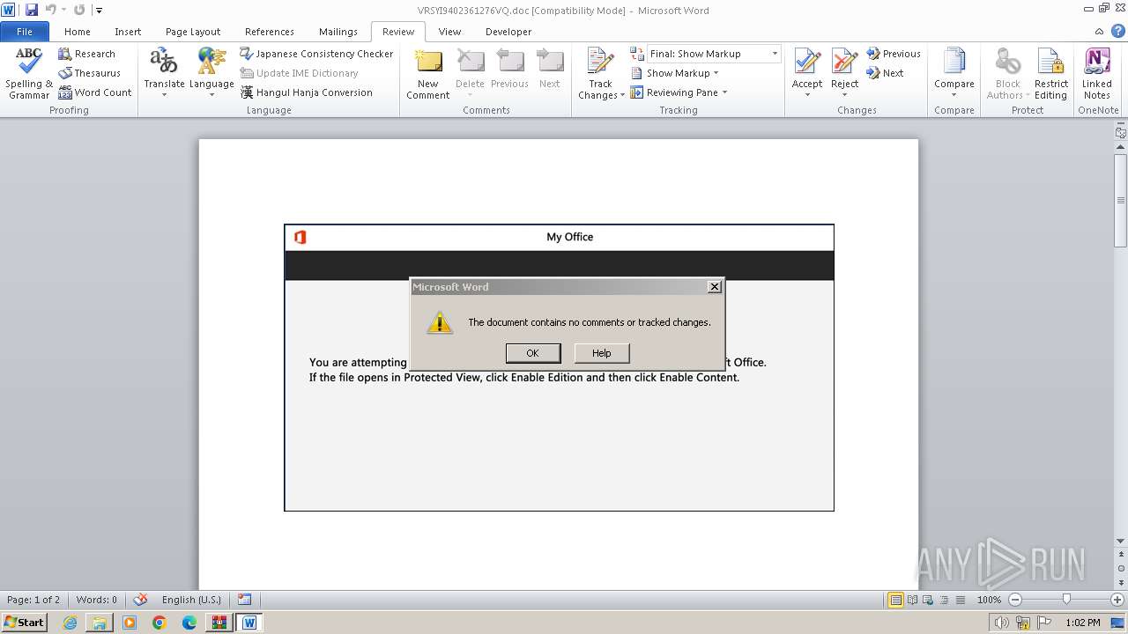Open the Language options

211,72
